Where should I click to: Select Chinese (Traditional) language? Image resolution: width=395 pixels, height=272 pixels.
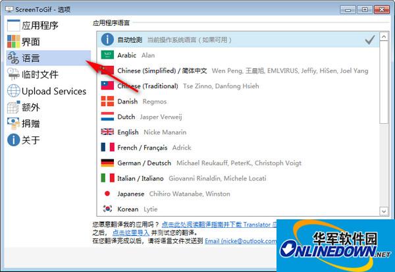(x=238, y=86)
